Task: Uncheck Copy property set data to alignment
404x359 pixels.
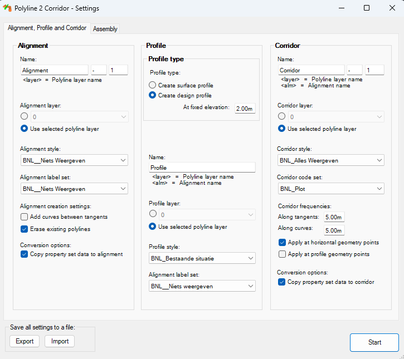Action: 25,254
